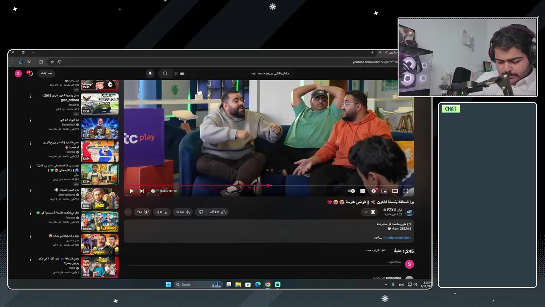Open the 53:57 BanderitaX video thumbnail
The image size is (545, 307).
click(x=100, y=127)
